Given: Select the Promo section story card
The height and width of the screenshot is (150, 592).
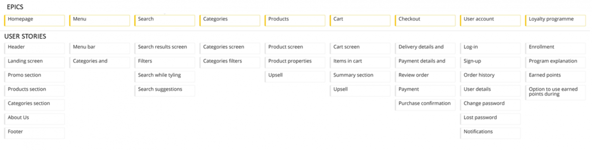Looking at the screenshot, I should pyautogui.click(x=34, y=76).
